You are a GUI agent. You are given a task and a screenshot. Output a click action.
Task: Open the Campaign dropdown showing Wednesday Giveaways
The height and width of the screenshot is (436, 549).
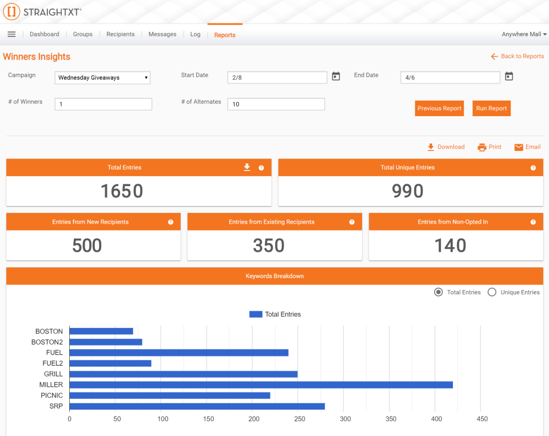click(102, 77)
